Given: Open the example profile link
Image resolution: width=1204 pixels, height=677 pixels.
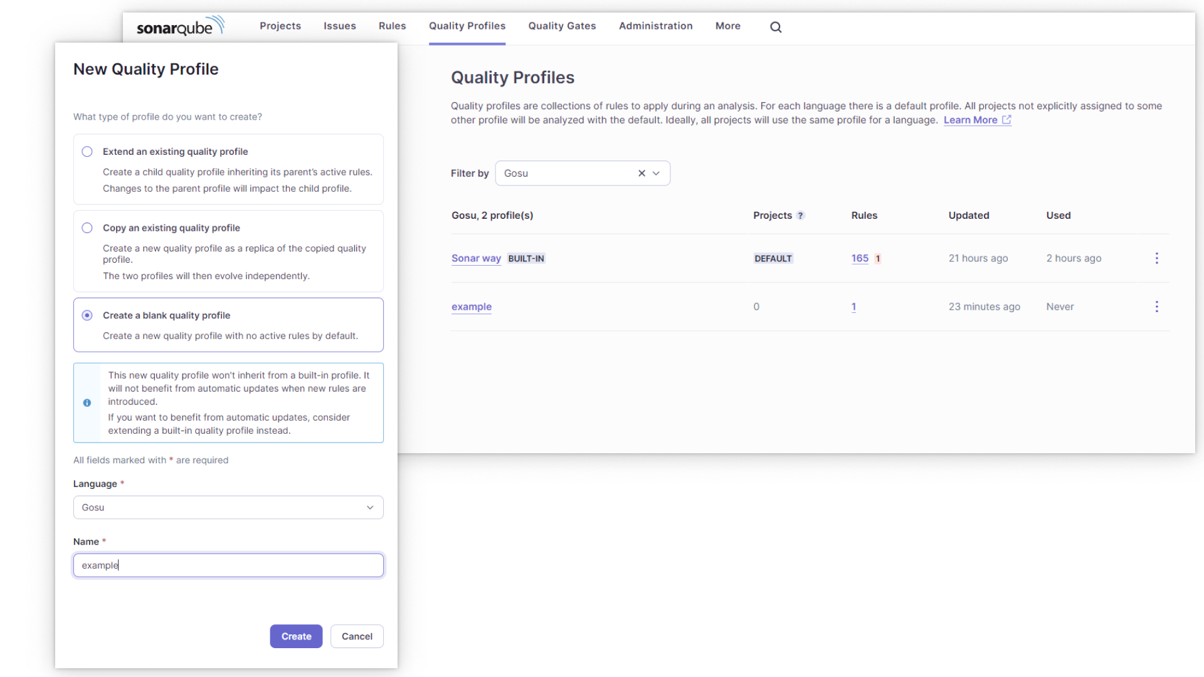Looking at the screenshot, I should (x=472, y=307).
